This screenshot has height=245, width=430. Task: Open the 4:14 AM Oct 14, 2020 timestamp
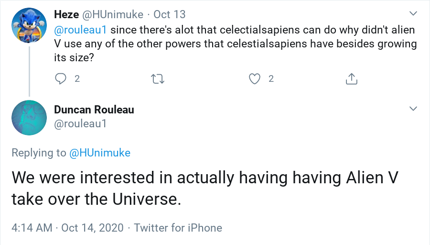tap(67, 228)
